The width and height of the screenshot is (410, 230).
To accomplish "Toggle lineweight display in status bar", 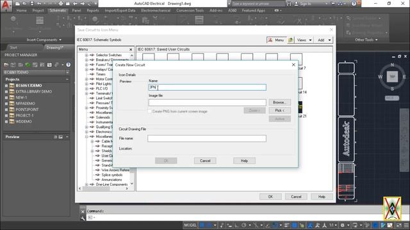I will (287, 225).
